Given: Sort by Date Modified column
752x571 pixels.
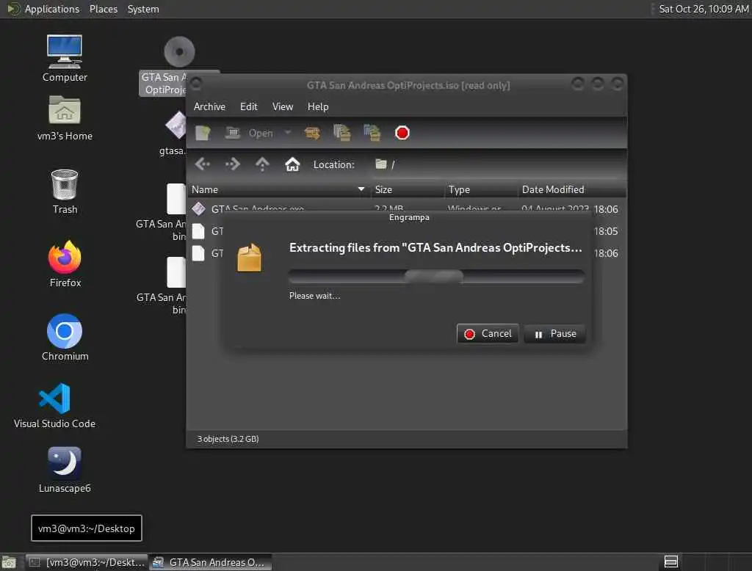Looking at the screenshot, I should [x=572, y=189].
